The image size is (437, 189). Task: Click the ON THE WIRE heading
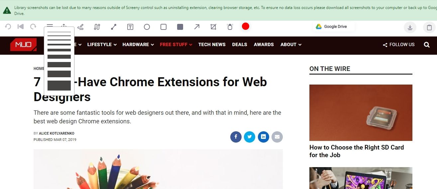330,69
